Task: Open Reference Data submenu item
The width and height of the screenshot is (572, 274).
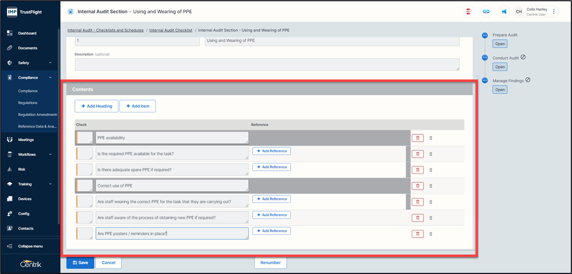Action: coord(37,127)
